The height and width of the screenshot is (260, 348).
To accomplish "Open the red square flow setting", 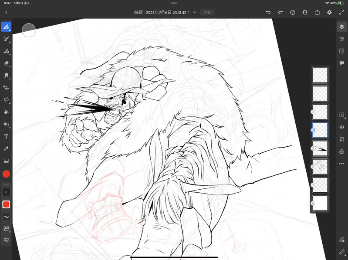I will point(6,204).
